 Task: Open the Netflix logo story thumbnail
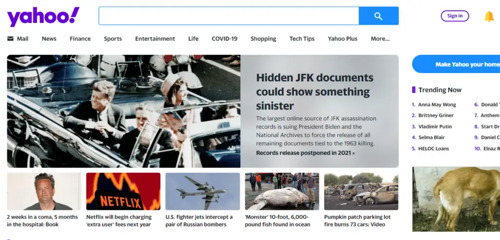pos(124,191)
